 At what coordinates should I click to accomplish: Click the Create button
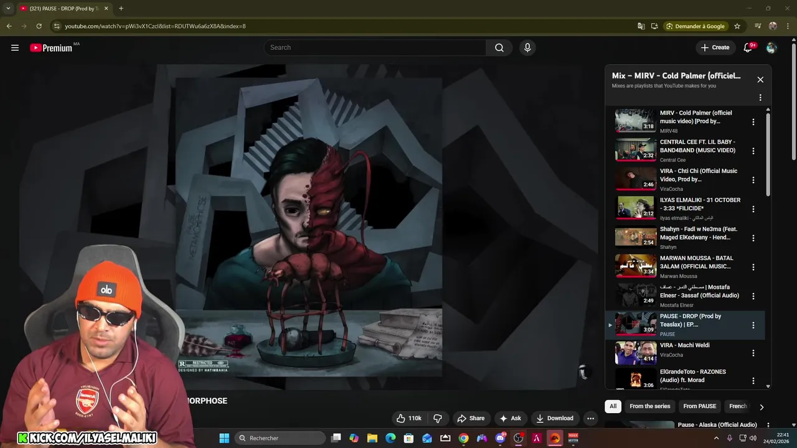click(x=715, y=47)
